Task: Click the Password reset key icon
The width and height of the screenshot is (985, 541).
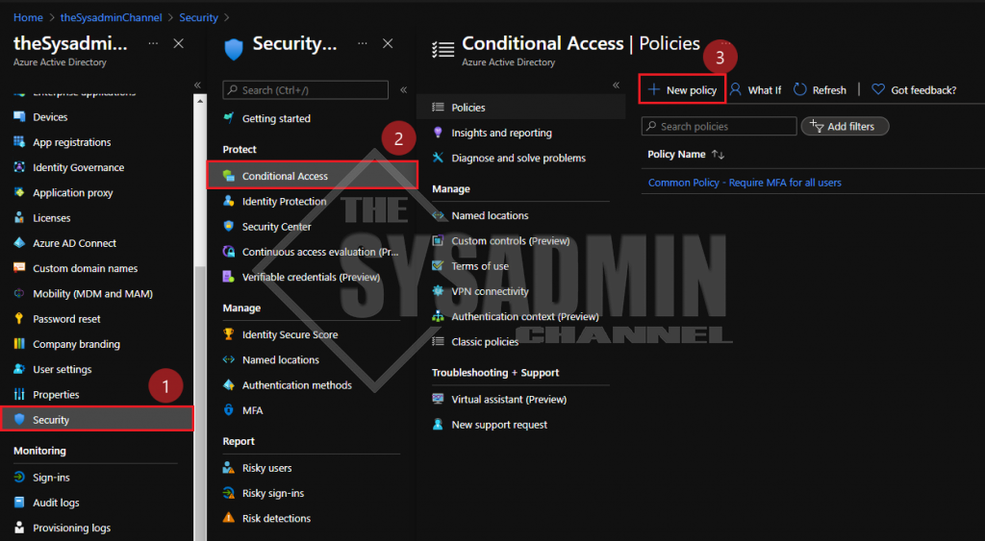Action: click(19, 318)
